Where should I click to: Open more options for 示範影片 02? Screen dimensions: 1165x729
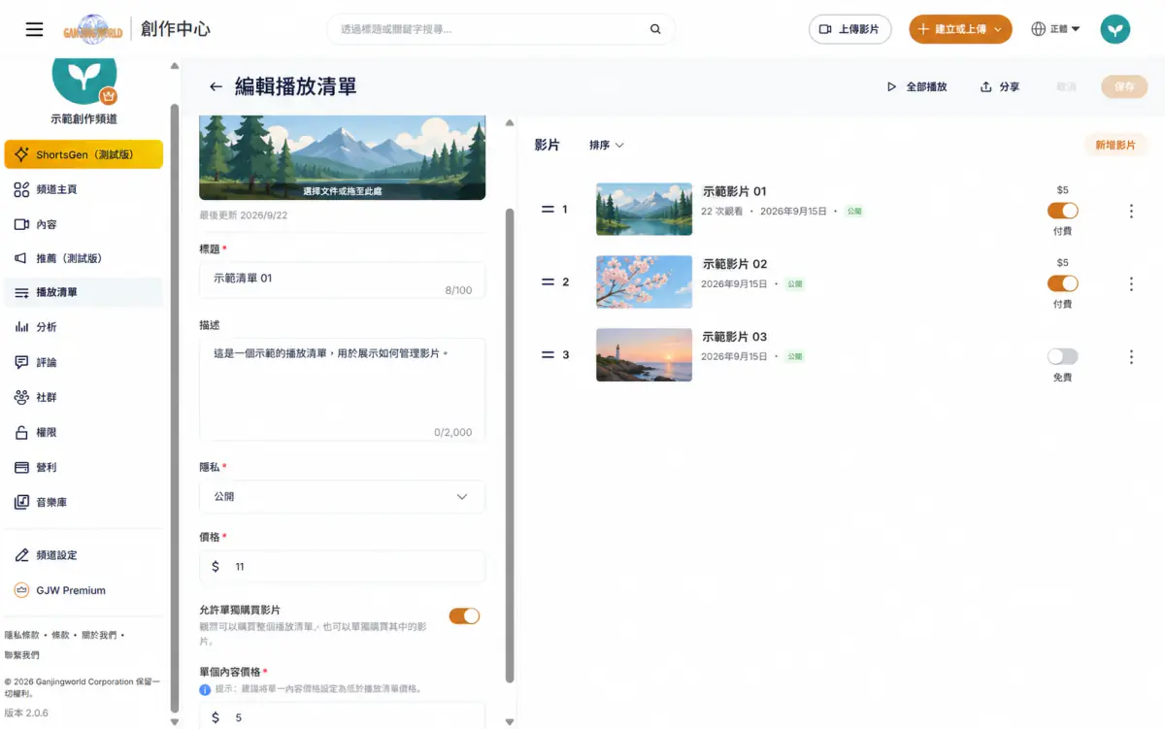coord(1131,283)
